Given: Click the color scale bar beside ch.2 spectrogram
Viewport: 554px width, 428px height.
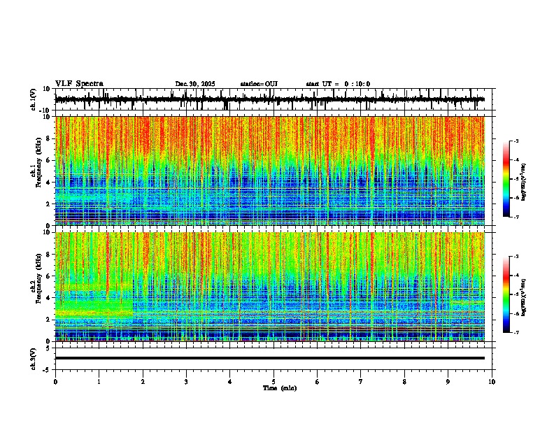Looking at the screenshot, I should (x=506, y=294).
